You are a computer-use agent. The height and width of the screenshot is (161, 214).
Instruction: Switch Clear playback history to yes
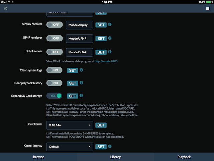click(54, 83)
